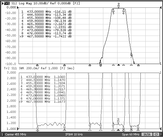The image size is (163, 137).
Task: Click Span 60 MHz in the status bar
Action: pyautogui.click(x=131, y=135)
